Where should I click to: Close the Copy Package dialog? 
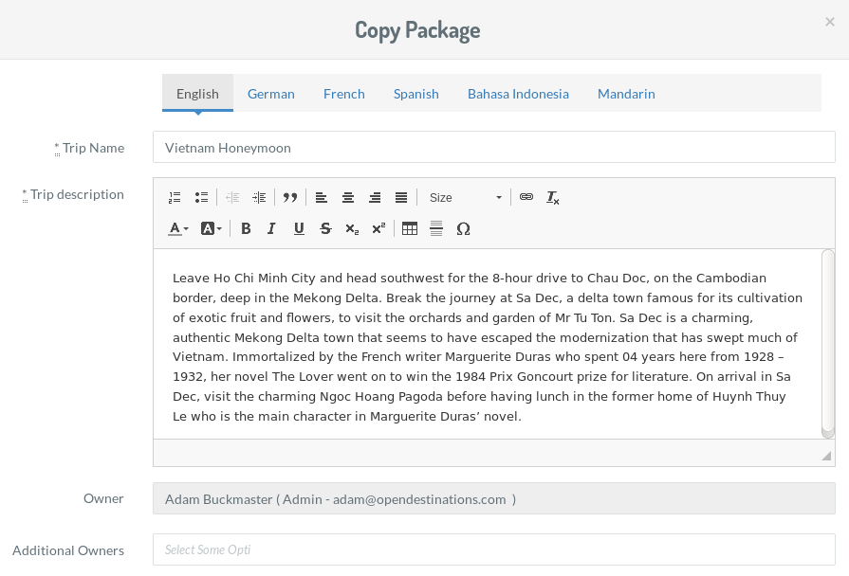pos(829,22)
